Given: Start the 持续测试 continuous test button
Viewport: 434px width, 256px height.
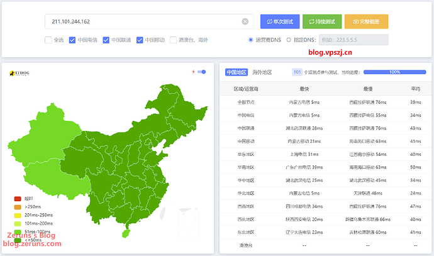Looking at the screenshot, I should coord(322,22).
